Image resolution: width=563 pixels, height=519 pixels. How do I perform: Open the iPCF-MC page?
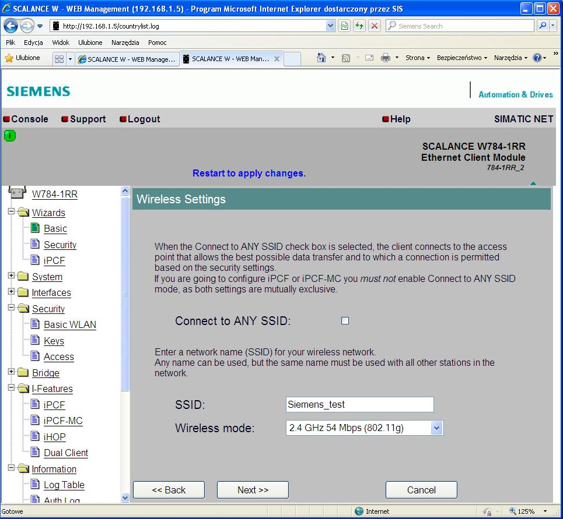point(63,421)
